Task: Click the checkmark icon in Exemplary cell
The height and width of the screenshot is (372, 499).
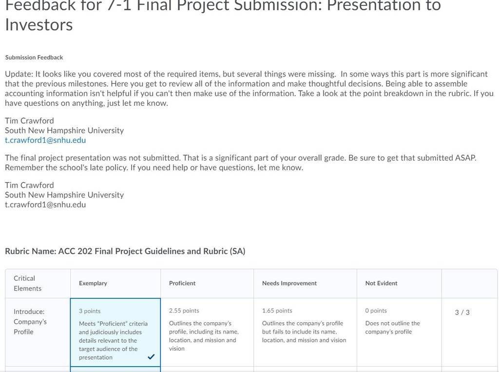Action: [151, 357]
